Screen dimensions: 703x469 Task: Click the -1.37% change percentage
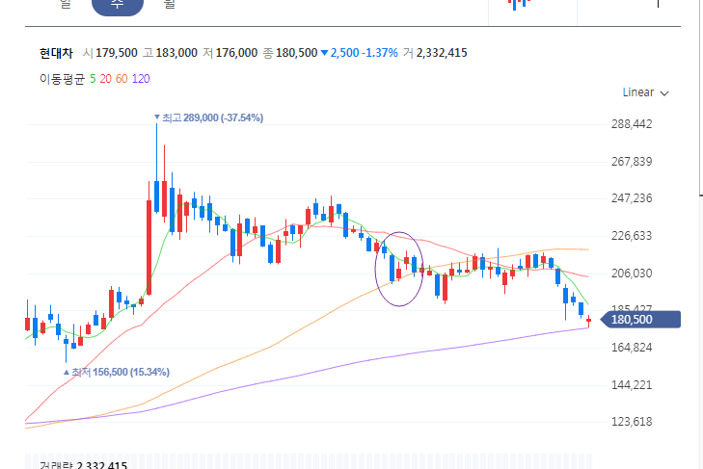[380, 53]
